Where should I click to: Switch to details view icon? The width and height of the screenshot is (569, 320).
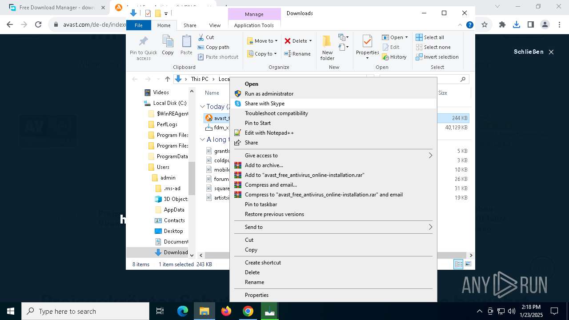point(458,264)
